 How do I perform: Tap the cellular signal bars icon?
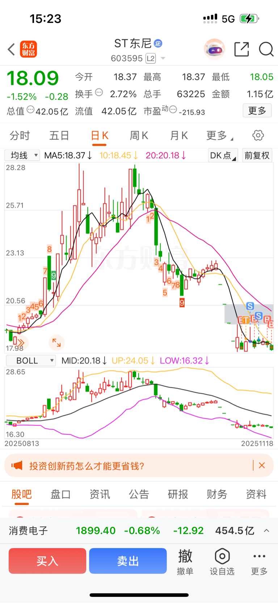[210, 18]
